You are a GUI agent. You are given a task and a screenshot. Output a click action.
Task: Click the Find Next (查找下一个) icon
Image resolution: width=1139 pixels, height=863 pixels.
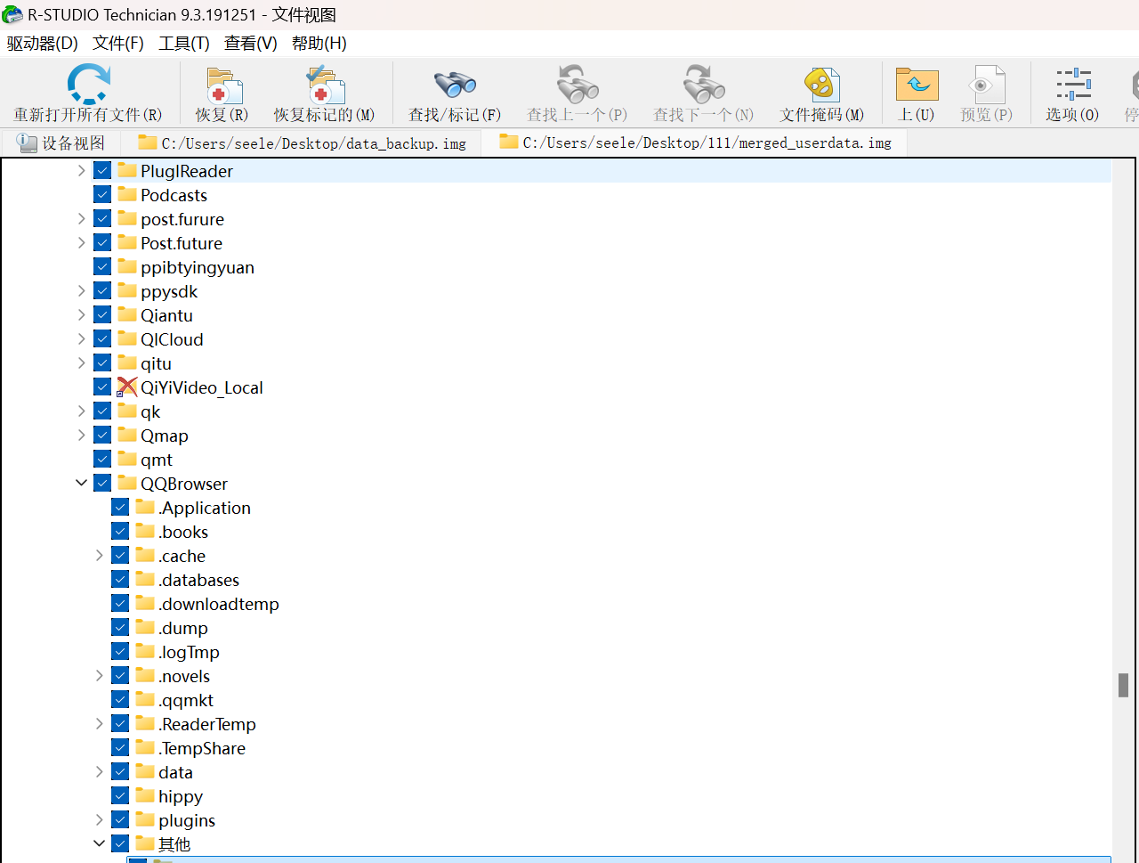[x=703, y=85]
